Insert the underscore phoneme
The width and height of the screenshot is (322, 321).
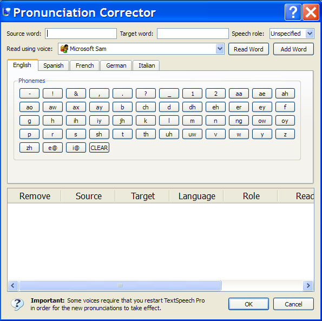169,94
